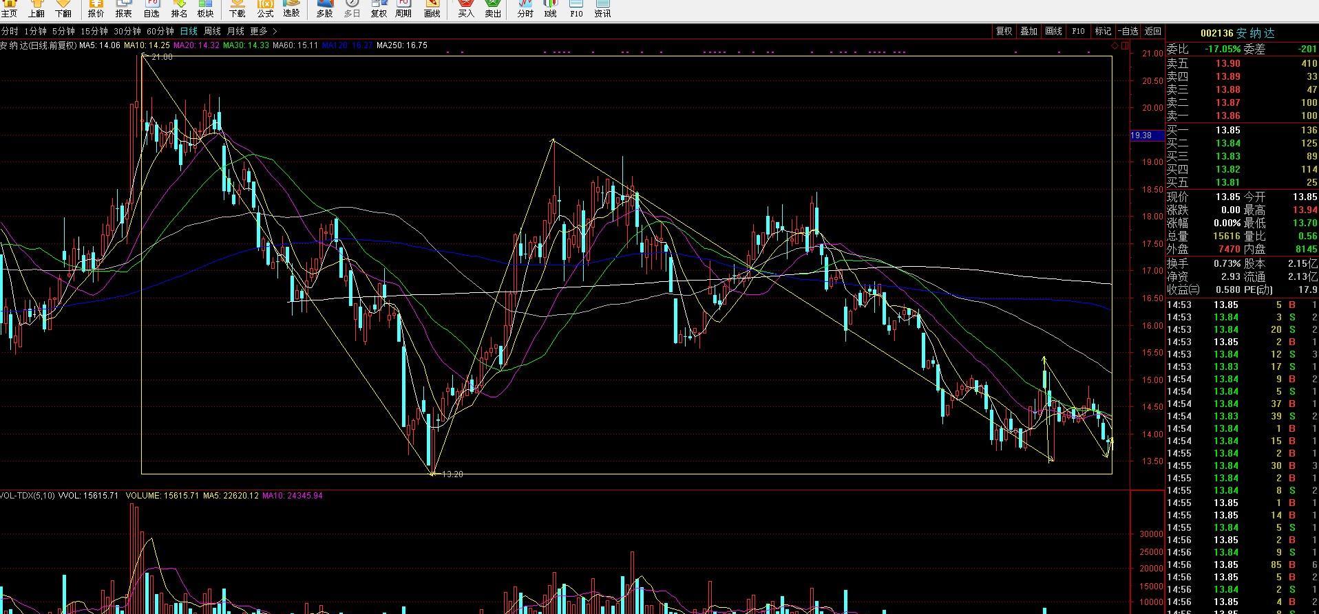This screenshot has width=1319, height=614.
Task: Open the 资讯 news toolbar icon
Action: (602, 9)
